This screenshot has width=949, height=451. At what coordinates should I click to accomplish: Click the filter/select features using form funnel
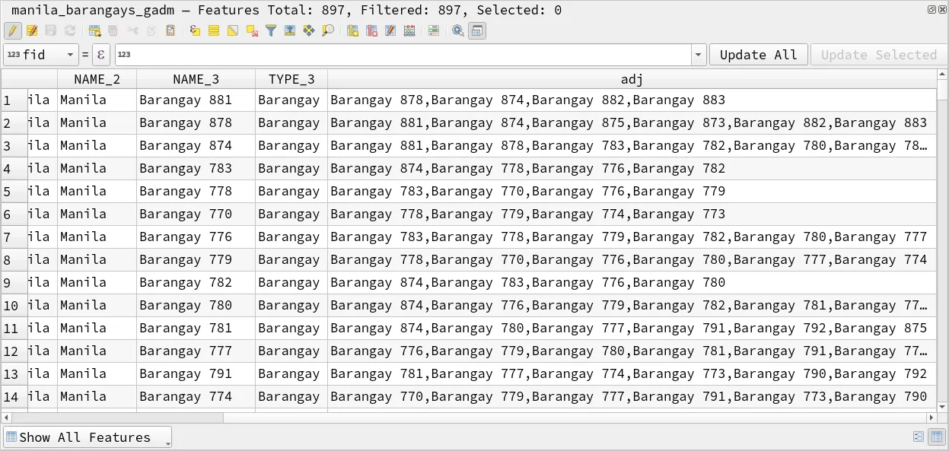pyautogui.click(x=271, y=31)
